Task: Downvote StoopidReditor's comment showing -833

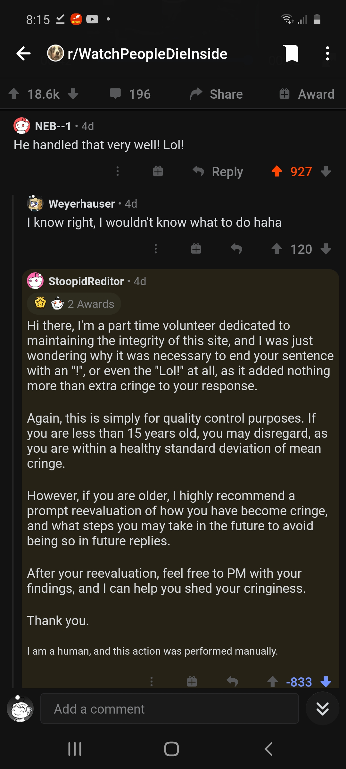Action: click(x=326, y=682)
